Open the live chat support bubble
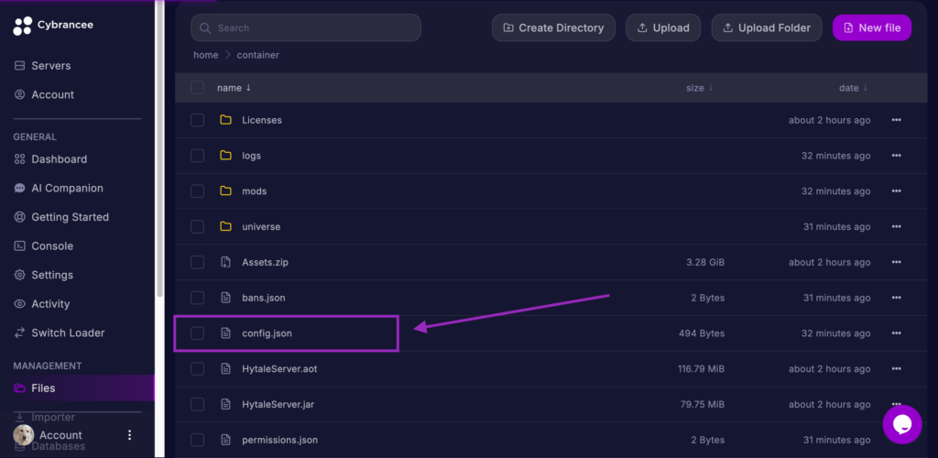This screenshot has width=938, height=458. pyautogui.click(x=902, y=424)
